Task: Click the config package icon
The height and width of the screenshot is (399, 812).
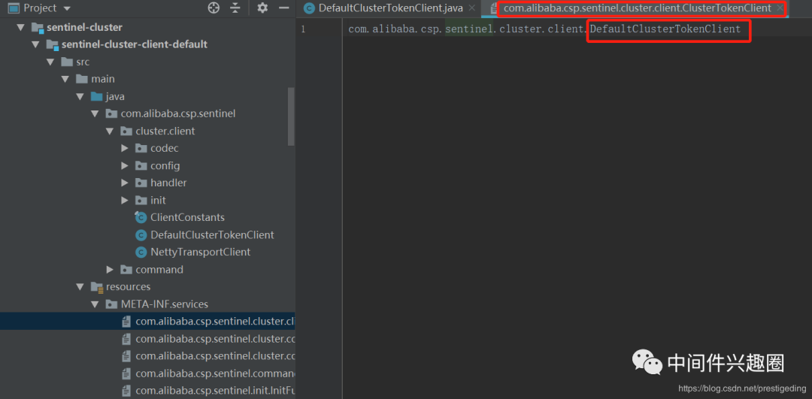Action: coord(141,165)
